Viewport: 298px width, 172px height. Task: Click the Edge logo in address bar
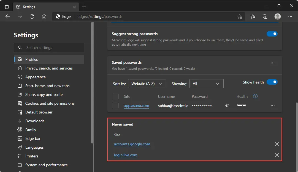pos(58,17)
